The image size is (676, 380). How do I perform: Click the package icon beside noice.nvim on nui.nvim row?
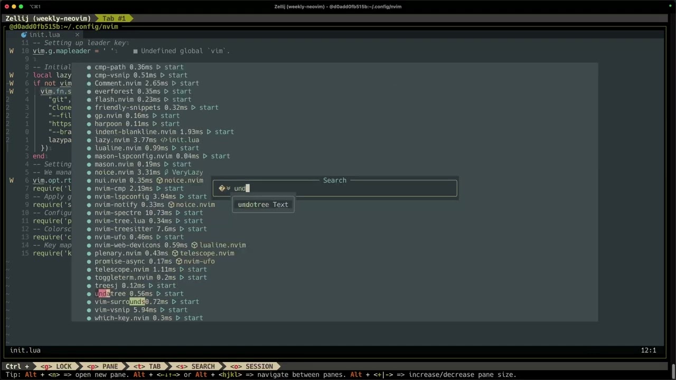159,180
